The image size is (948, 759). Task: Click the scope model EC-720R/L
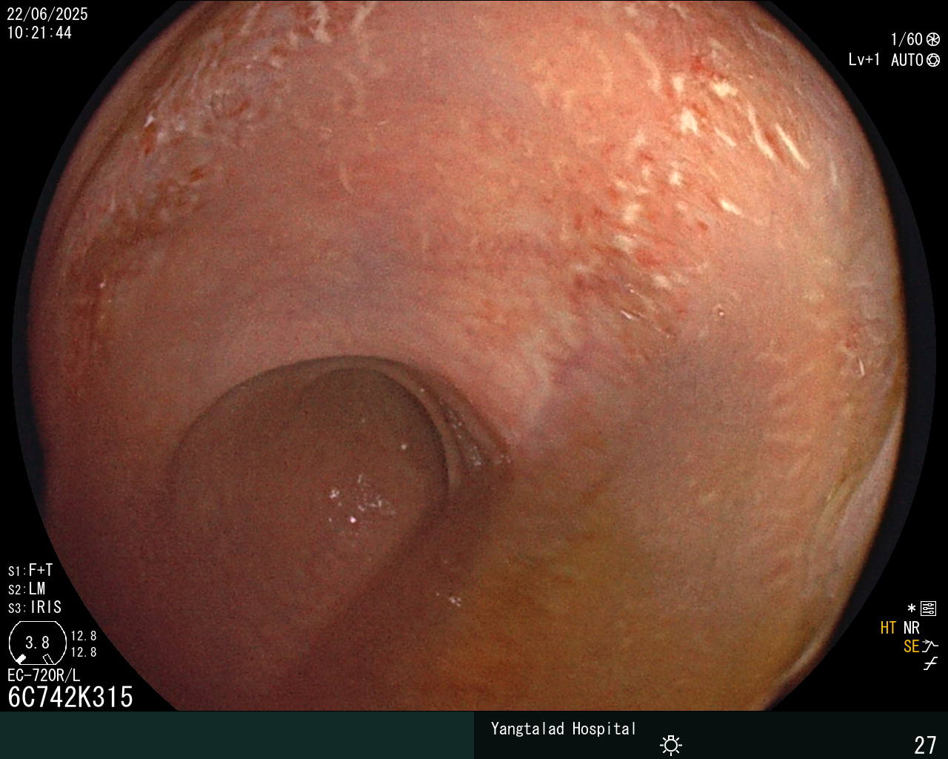tap(44, 676)
